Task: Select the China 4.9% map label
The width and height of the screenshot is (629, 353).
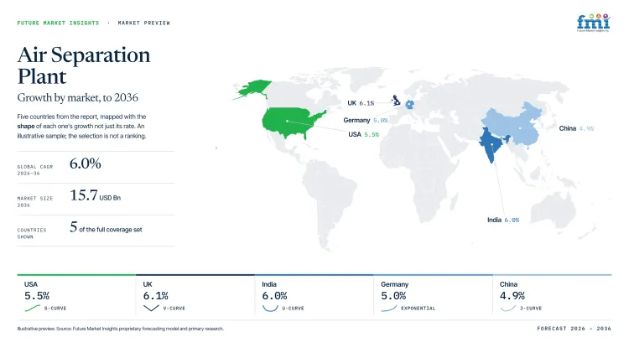Action: tap(576, 128)
